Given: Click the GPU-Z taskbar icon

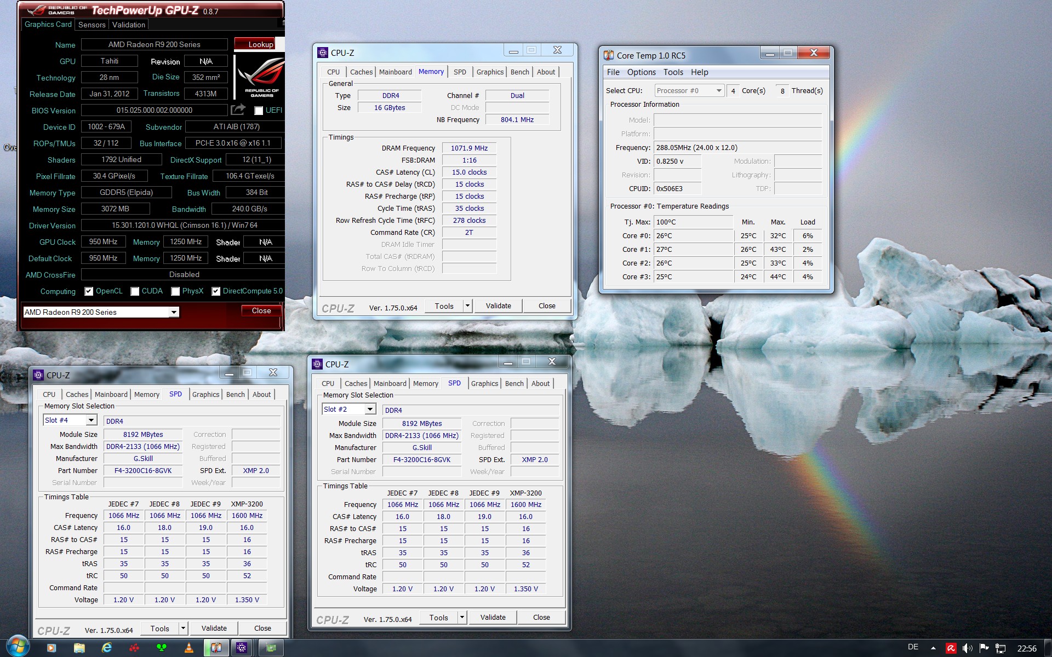Looking at the screenshot, I should 271,648.
